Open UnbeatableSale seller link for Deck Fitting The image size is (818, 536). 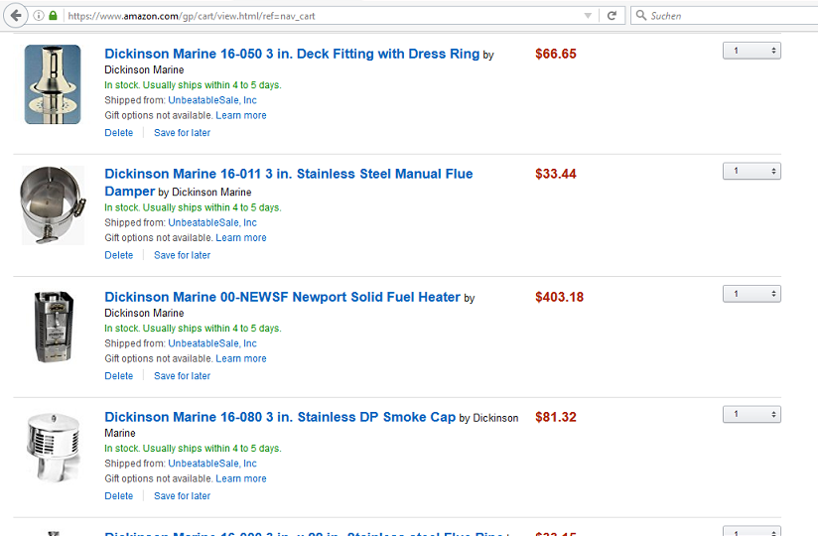(212, 100)
